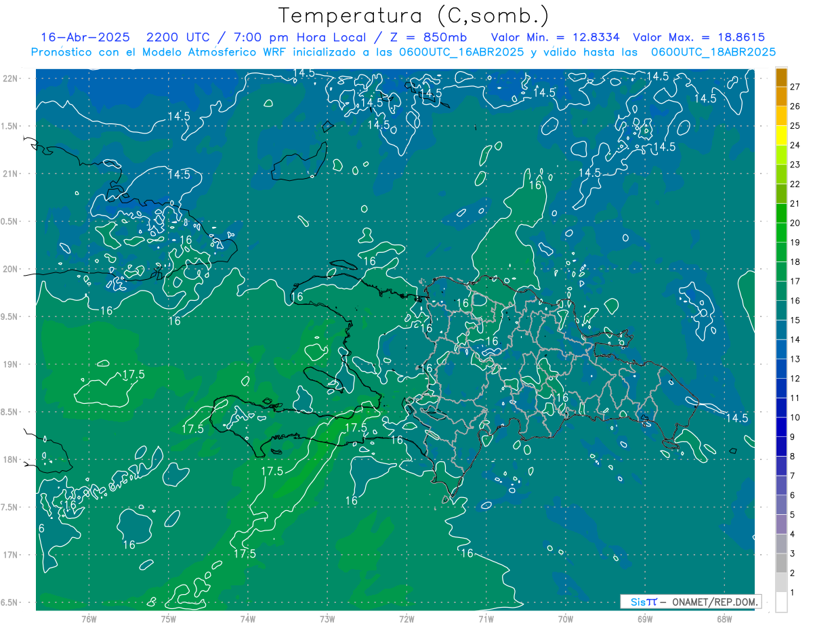
Task: Click the '0600UTC_18ABR2025' valid-until timestamp
Action: [713, 52]
